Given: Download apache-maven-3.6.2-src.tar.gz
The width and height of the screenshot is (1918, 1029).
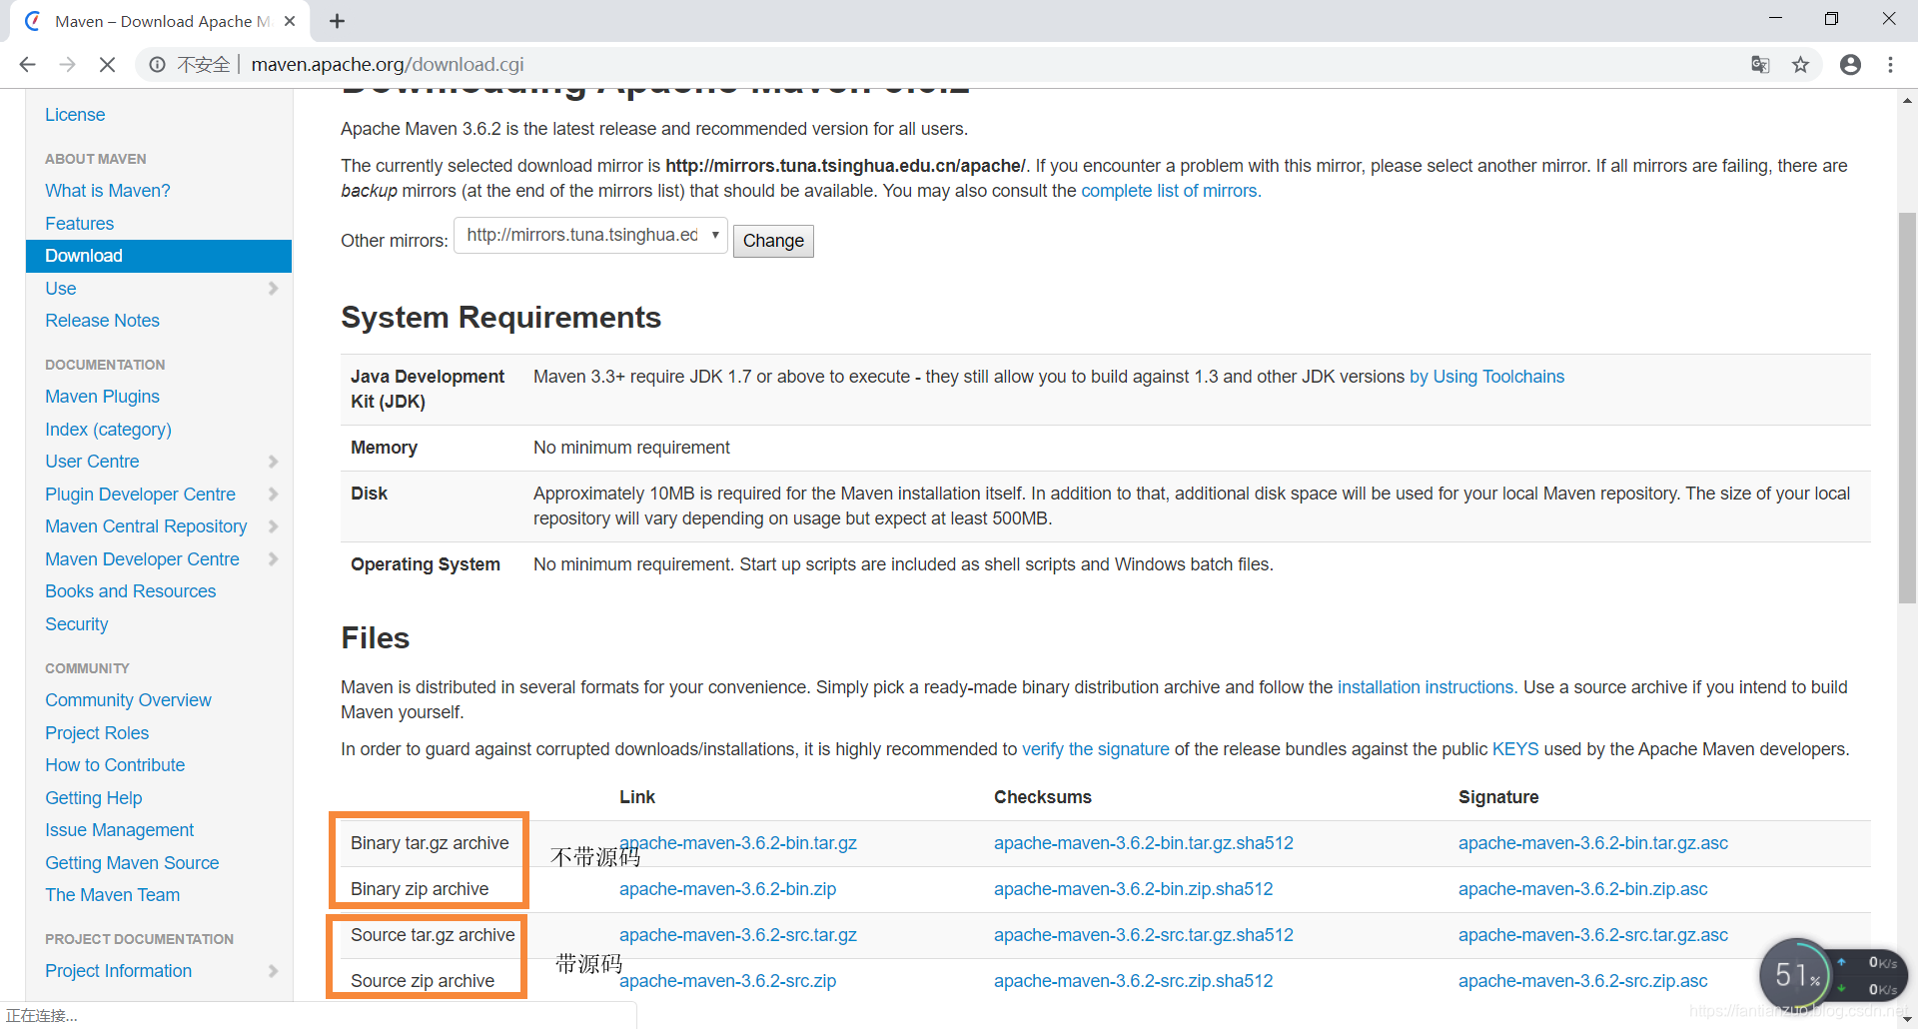Looking at the screenshot, I should tap(738, 935).
